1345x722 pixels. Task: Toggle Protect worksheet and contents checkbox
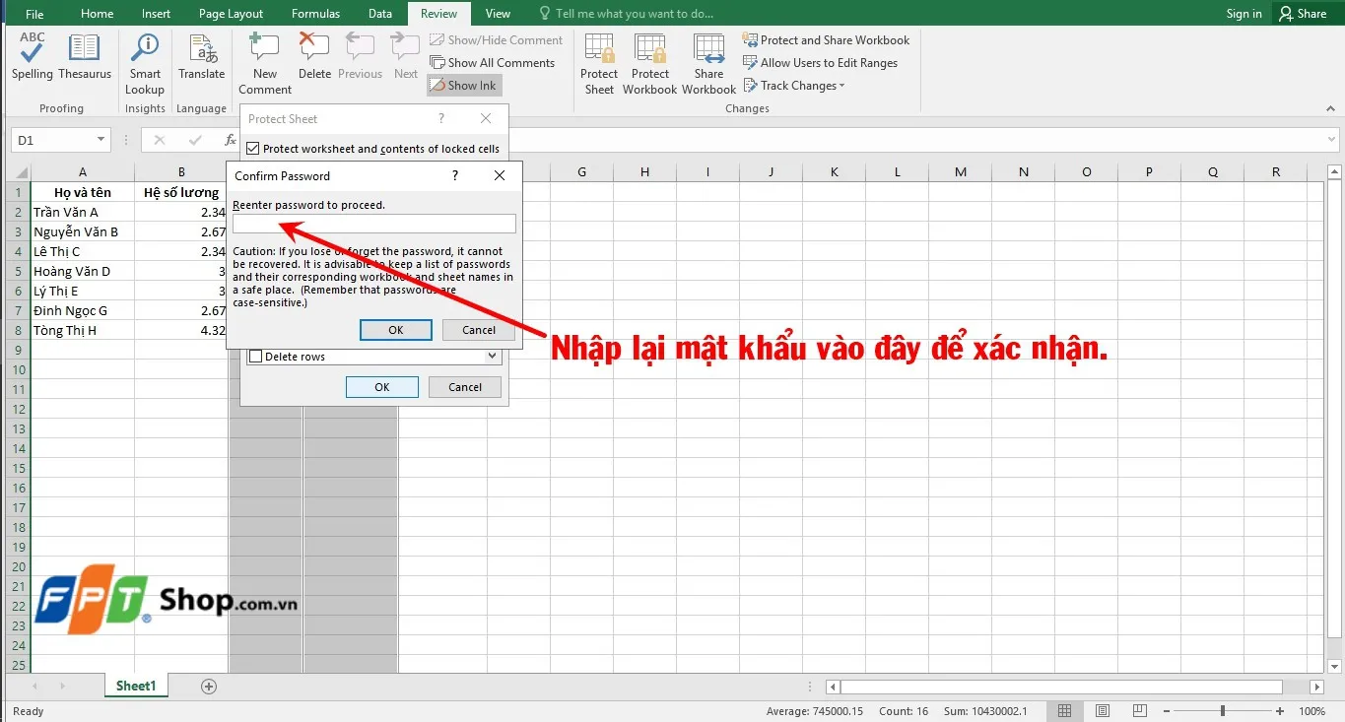(253, 149)
